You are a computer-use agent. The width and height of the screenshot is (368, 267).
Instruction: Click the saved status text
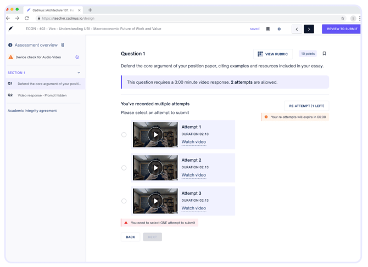coord(254,29)
